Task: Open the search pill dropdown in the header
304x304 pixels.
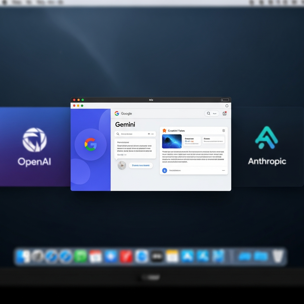Action: tap(212, 113)
